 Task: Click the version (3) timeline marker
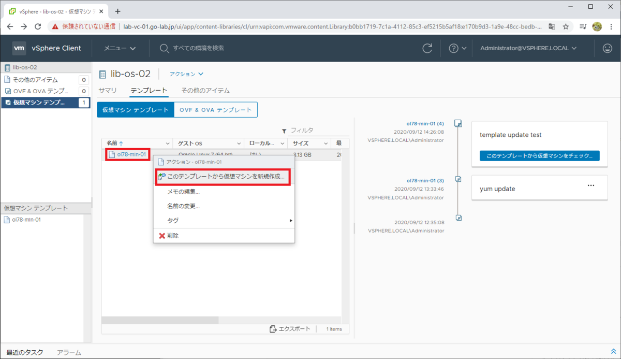click(x=458, y=179)
